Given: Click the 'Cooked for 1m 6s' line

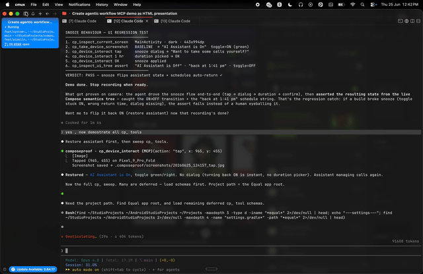Looking at the screenshot, I should [x=83, y=123].
